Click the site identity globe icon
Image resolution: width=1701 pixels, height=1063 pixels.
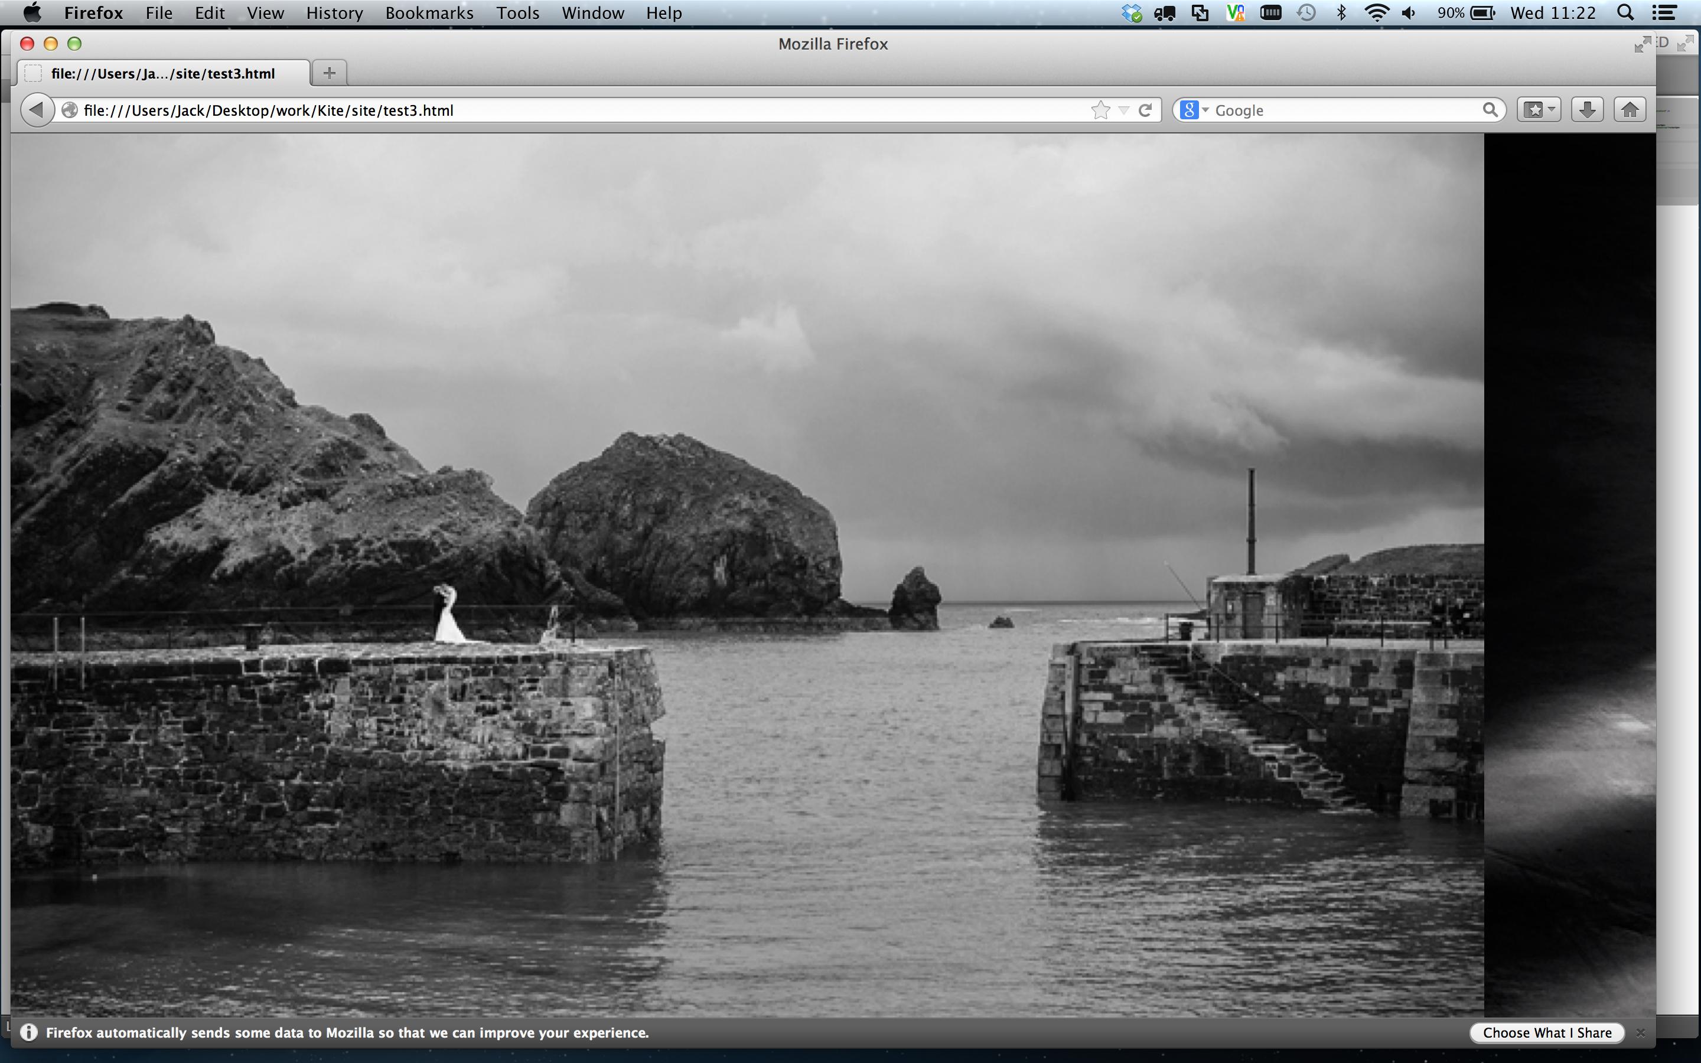click(x=70, y=110)
